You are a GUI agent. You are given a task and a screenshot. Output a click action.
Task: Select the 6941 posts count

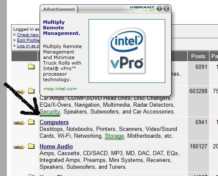201,122
